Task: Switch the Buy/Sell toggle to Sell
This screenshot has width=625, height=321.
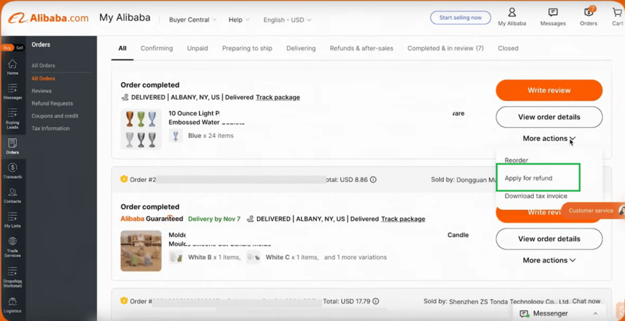Action: [x=20, y=48]
